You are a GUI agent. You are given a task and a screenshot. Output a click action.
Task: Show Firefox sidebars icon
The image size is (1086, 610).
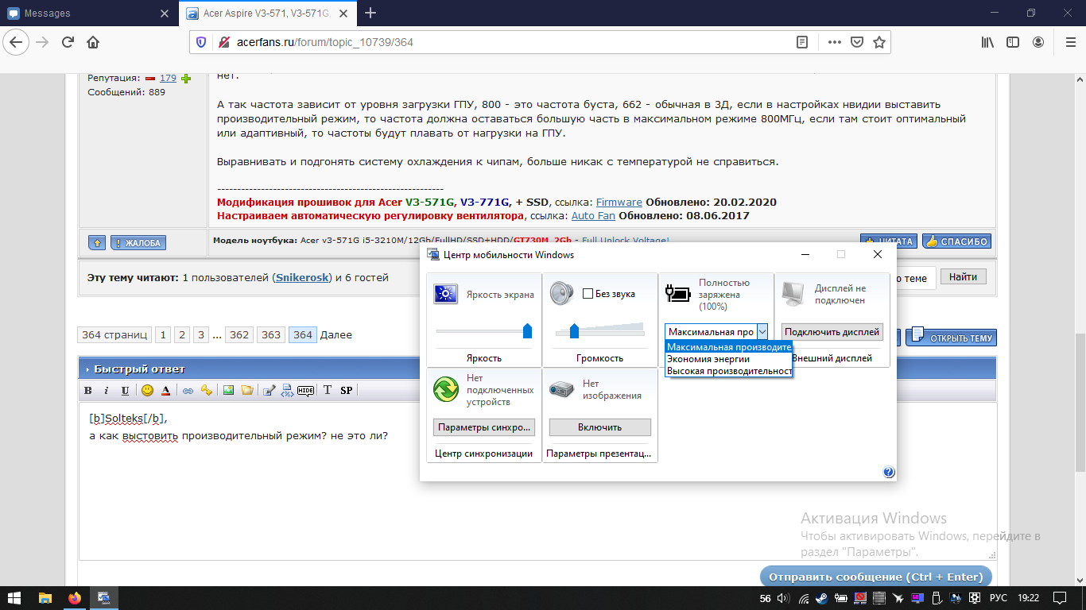pyautogui.click(x=1013, y=42)
